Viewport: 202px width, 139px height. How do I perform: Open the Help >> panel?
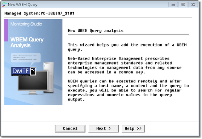[x=133, y=128]
